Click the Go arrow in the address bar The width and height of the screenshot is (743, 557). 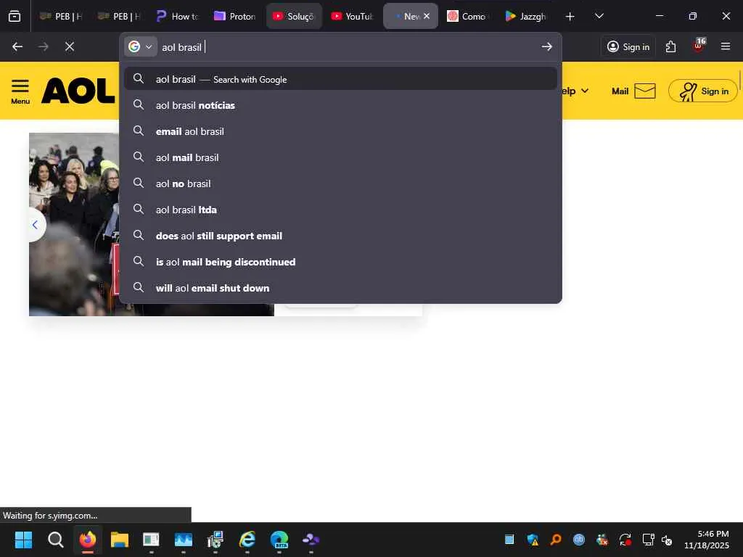[547, 46]
